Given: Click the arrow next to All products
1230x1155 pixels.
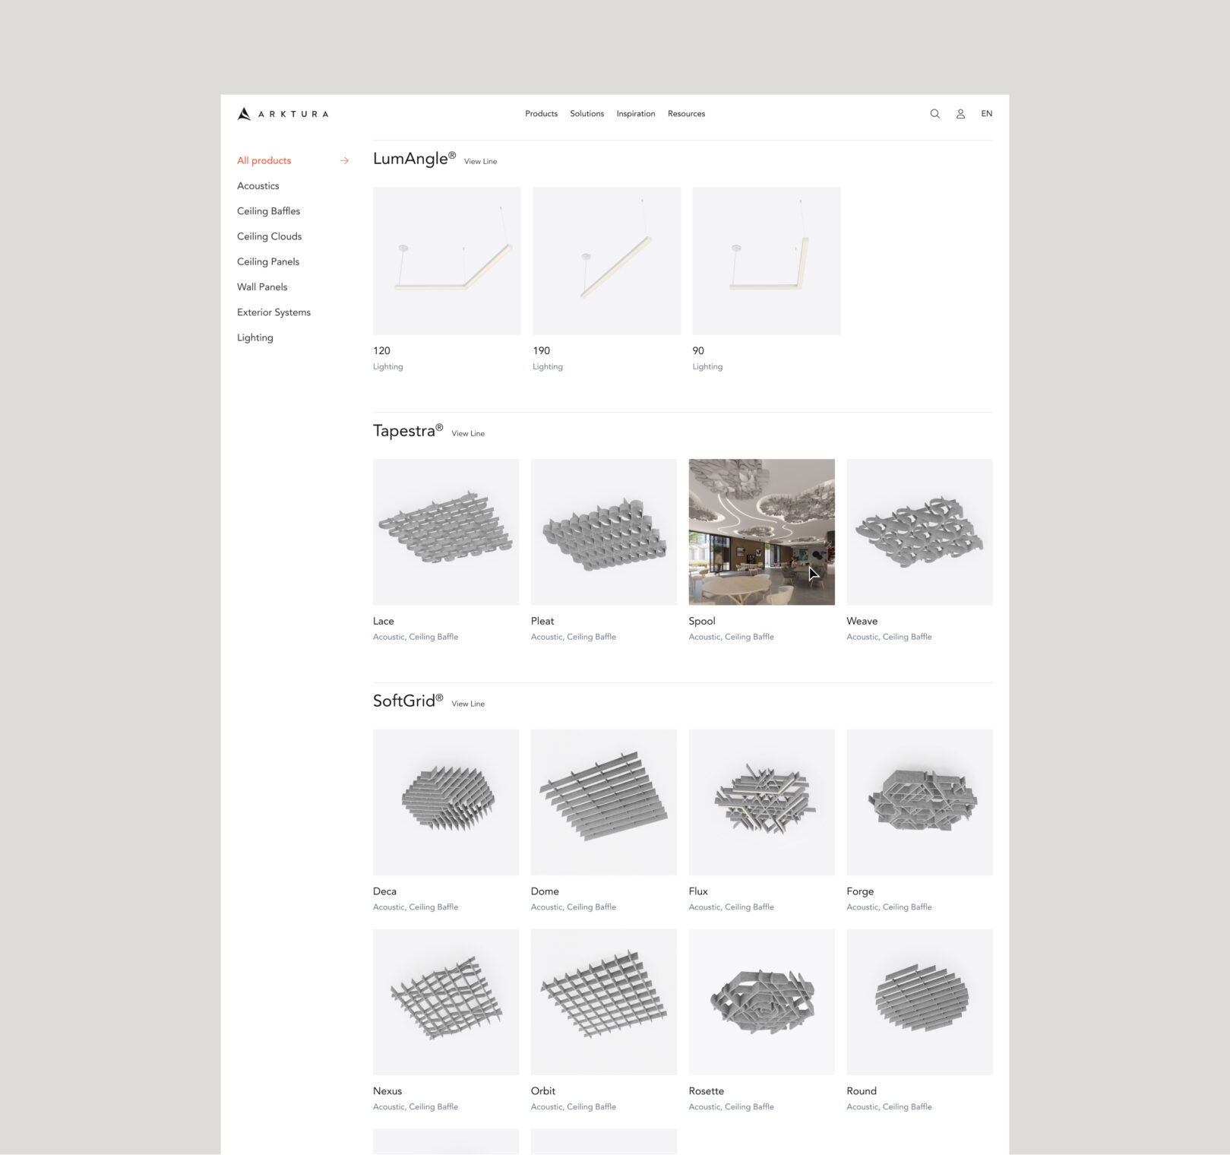Looking at the screenshot, I should (344, 160).
